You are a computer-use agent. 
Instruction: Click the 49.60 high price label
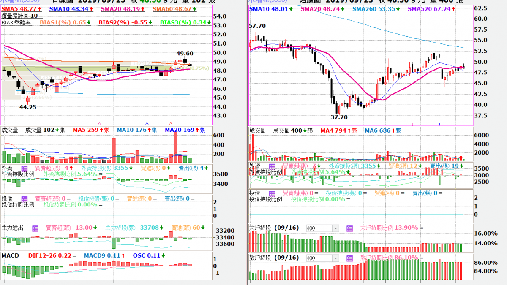click(x=185, y=53)
